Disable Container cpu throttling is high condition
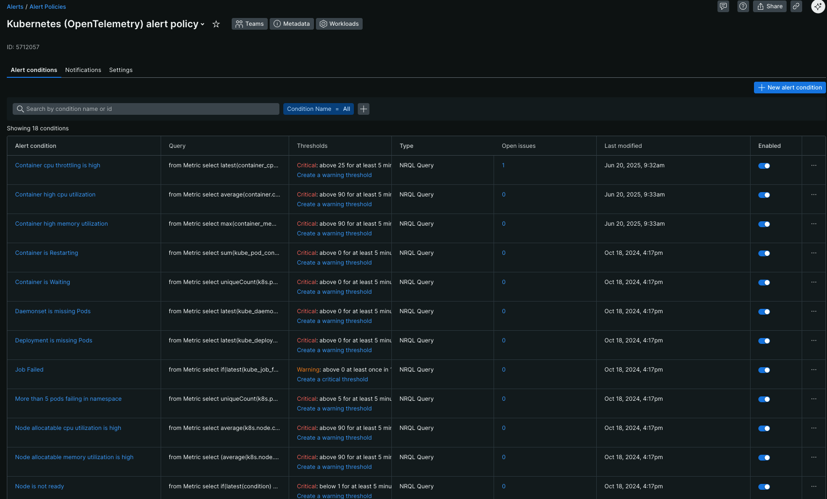Image resolution: width=827 pixels, height=499 pixels. [x=764, y=166]
